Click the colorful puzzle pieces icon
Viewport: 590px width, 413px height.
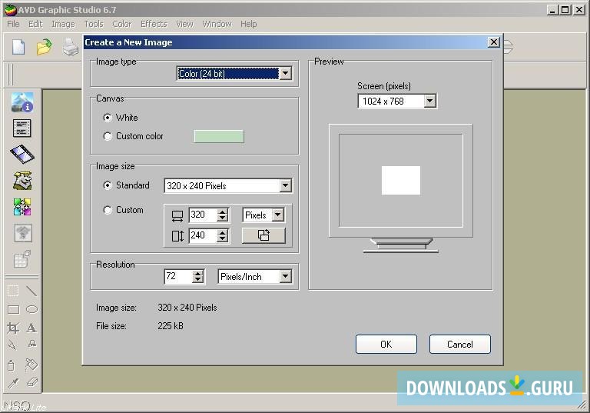[x=22, y=207]
